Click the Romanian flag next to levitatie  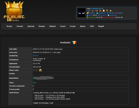pyautogui.click(x=74, y=43)
